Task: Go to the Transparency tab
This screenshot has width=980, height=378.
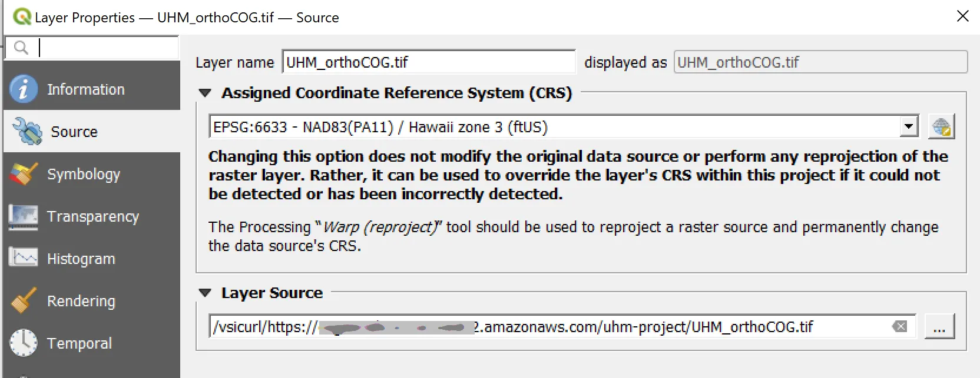Action: tap(92, 216)
